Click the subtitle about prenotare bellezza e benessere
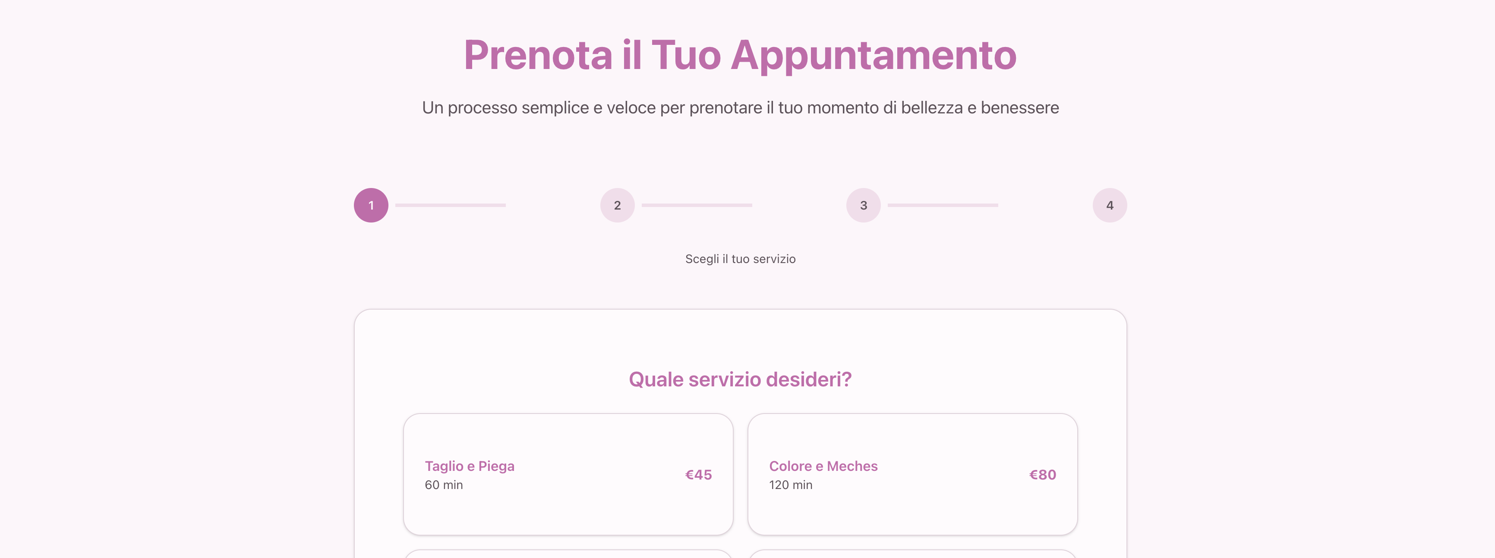The height and width of the screenshot is (558, 1495). tap(740, 108)
